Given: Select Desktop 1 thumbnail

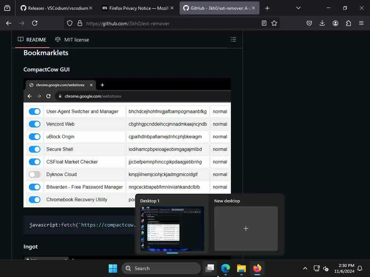Looking at the screenshot, I should pos(172,228).
